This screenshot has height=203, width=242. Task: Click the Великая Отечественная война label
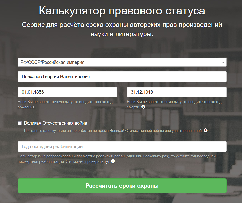(x=55, y=123)
